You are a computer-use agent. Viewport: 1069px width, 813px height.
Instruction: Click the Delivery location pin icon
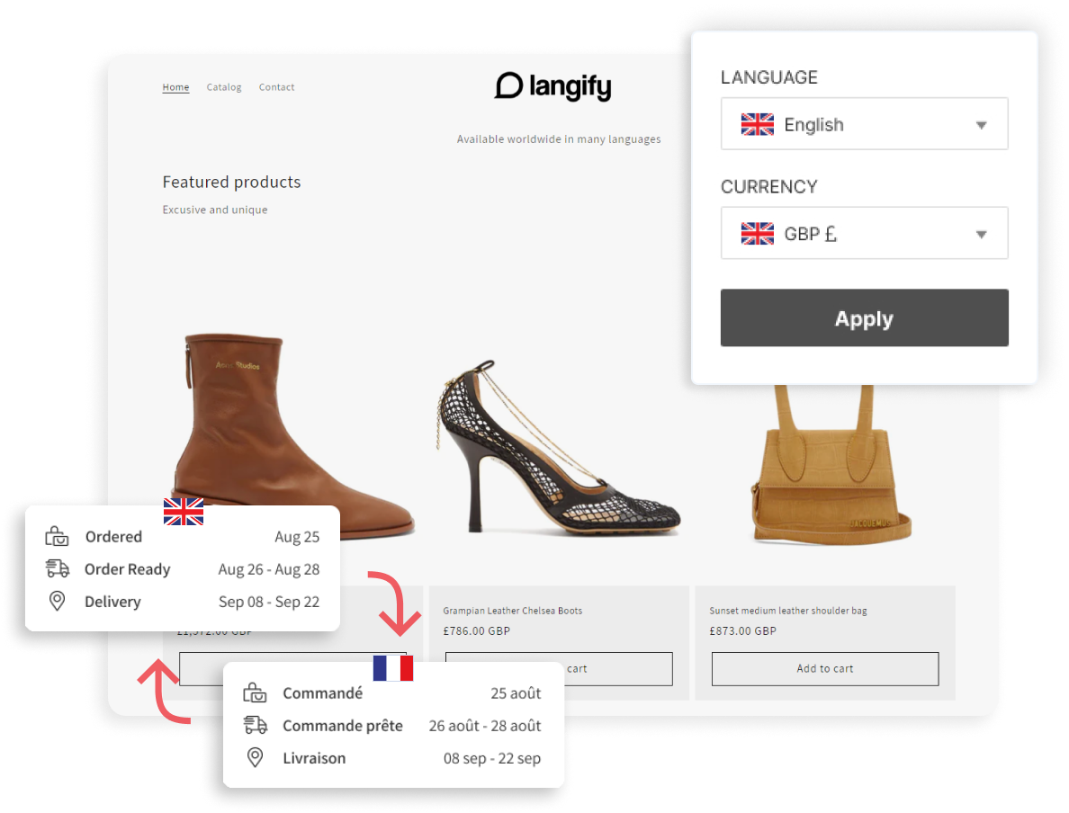[58, 601]
